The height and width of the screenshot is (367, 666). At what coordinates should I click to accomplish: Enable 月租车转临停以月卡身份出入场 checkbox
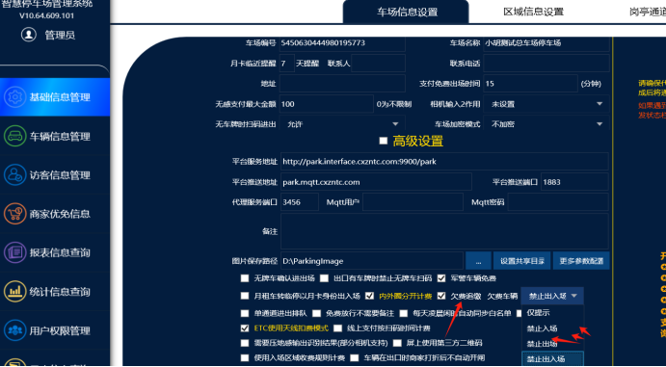244,296
